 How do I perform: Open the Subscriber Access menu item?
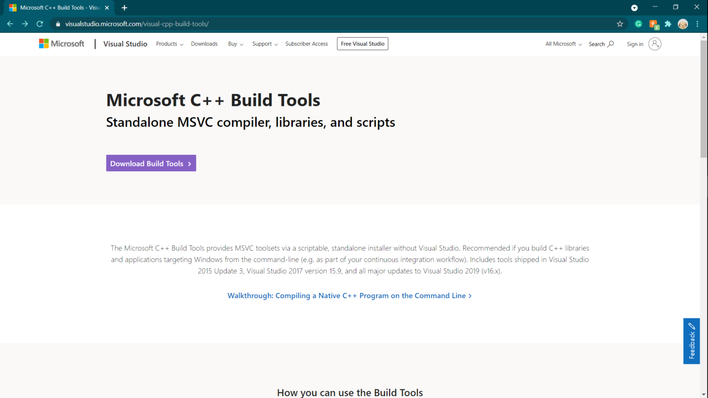307,44
